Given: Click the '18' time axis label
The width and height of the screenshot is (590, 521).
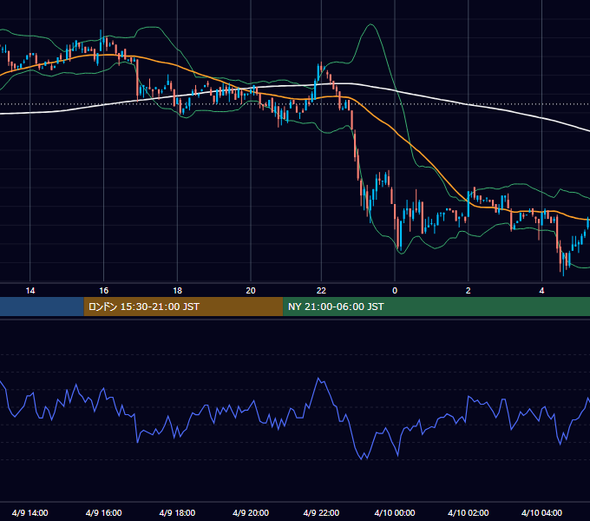Looking at the screenshot, I should [x=177, y=291].
